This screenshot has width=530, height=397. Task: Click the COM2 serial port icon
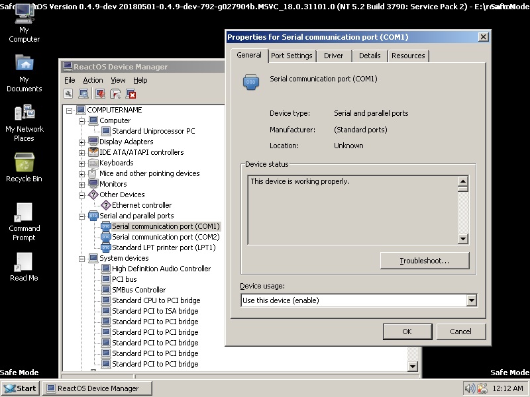click(x=106, y=237)
